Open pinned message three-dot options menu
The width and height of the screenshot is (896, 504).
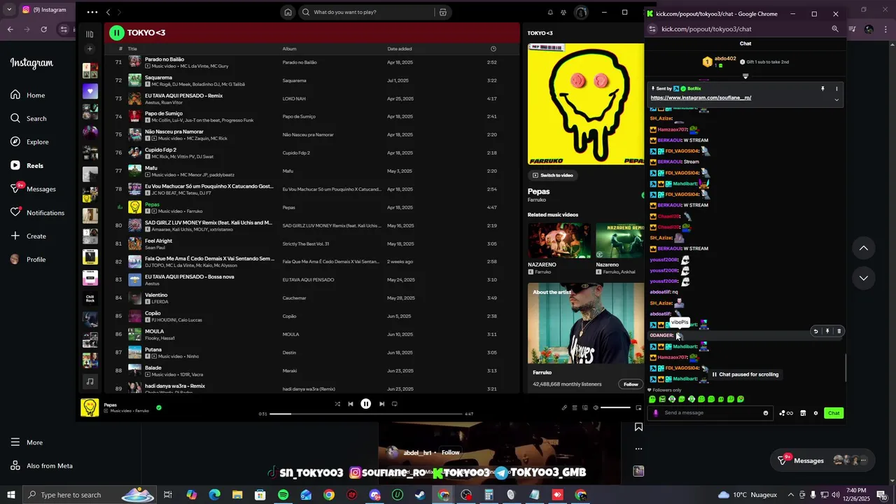(836, 89)
